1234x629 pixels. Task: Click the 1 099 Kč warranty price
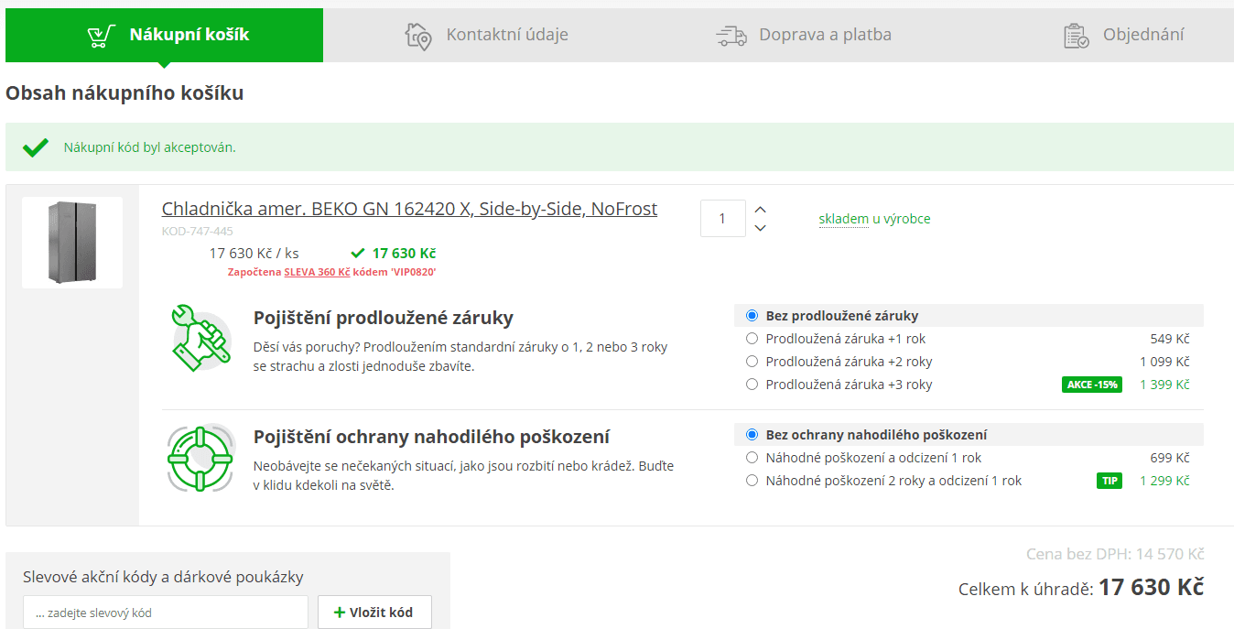[1164, 362]
